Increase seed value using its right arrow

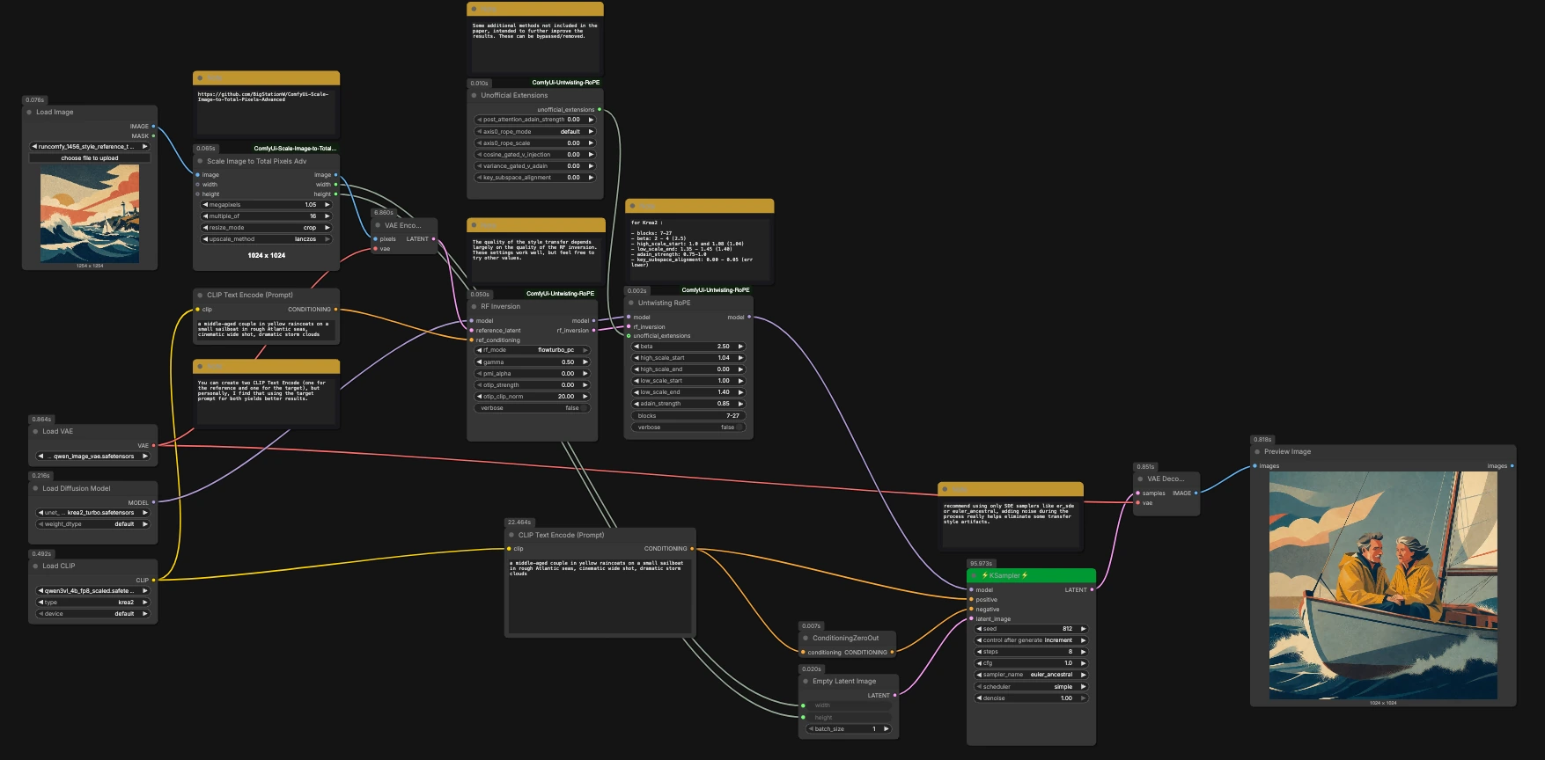click(1083, 629)
